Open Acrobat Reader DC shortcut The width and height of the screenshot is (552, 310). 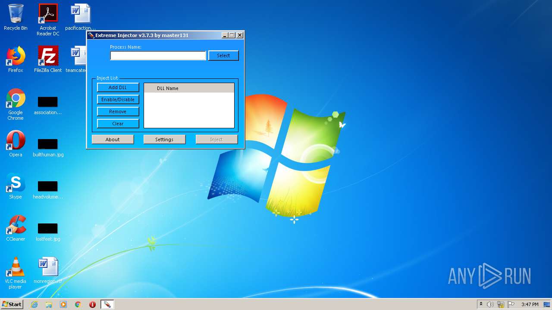coord(48,20)
